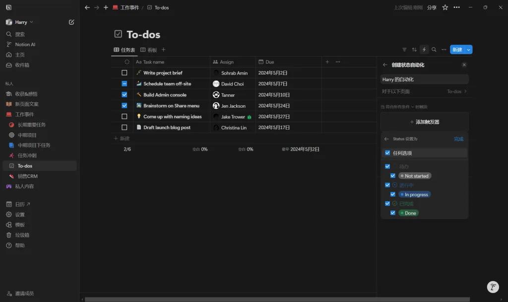Go back using the arrow beside 创建状态自动化
Image resolution: width=508 pixels, height=302 pixels.
[384, 65]
